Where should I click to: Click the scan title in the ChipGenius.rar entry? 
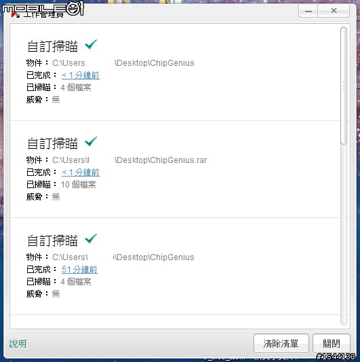[x=53, y=143]
